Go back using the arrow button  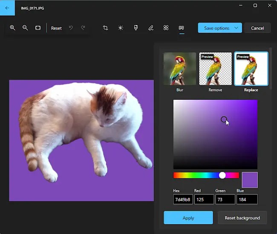click(7, 8)
